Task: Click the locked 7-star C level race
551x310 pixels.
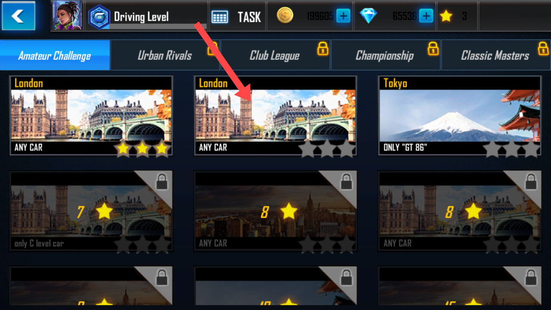Action: click(91, 211)
